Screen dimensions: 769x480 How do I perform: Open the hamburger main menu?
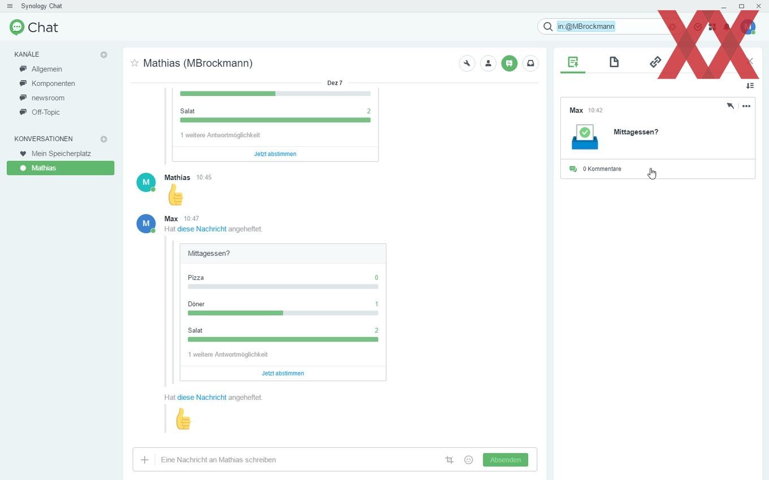[x=10, y=6]
